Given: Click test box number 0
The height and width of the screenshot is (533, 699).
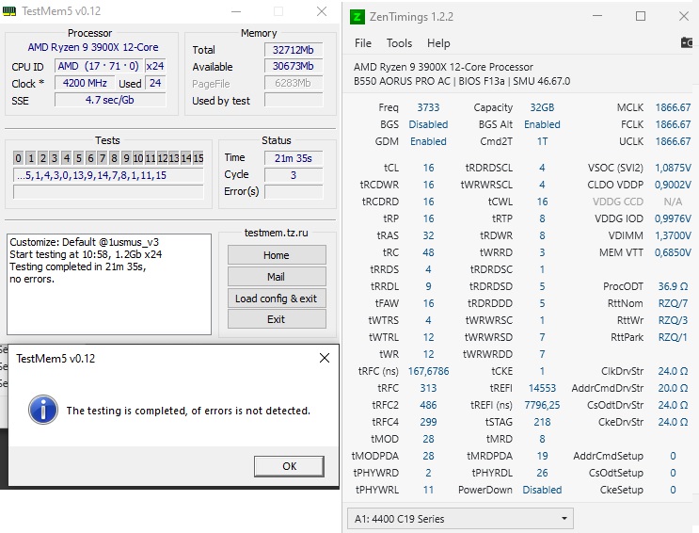Looking at the screenshot, I should [18, 158].
